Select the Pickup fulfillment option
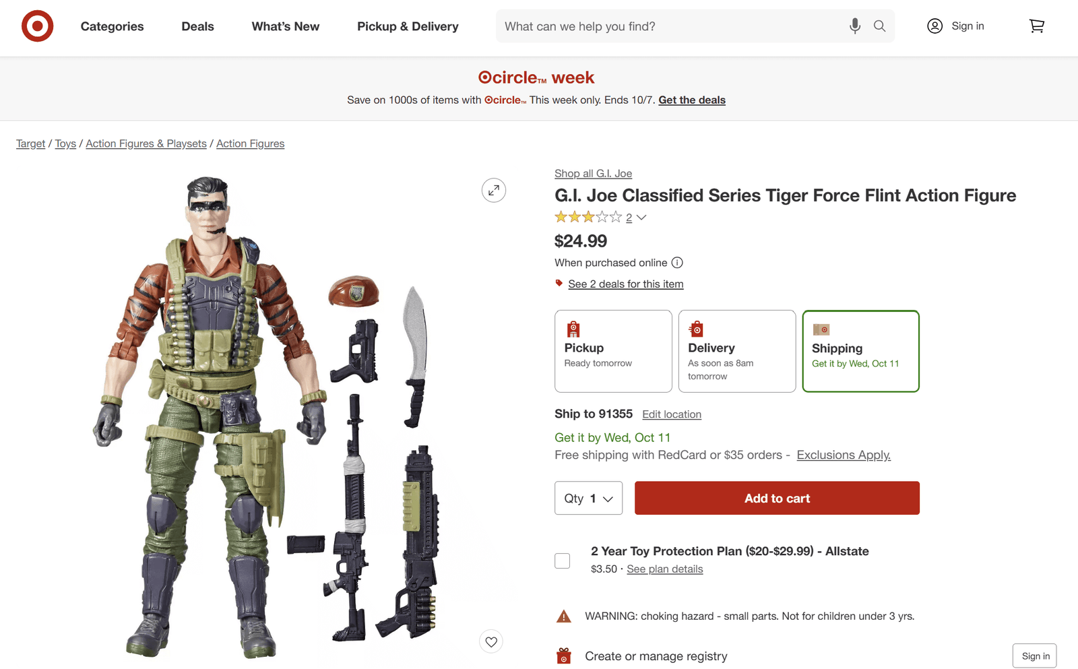This screenshot has width=1078, height=669. click(x=613, y=351)
